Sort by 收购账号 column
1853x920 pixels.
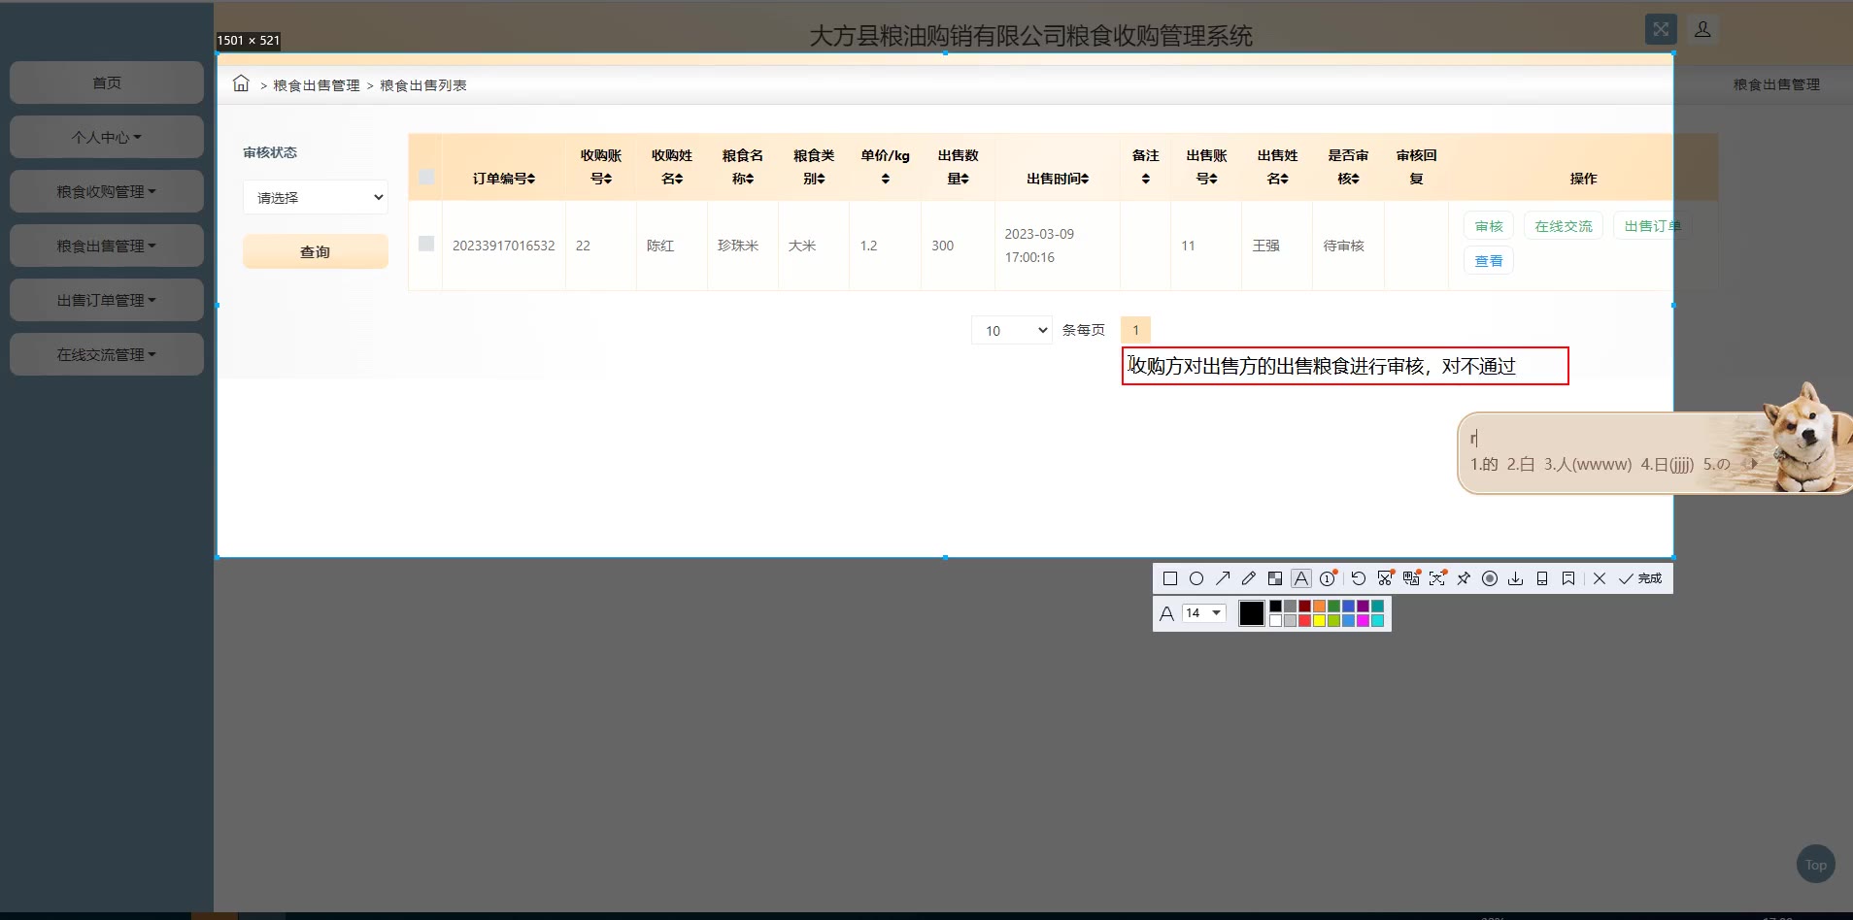601,167
